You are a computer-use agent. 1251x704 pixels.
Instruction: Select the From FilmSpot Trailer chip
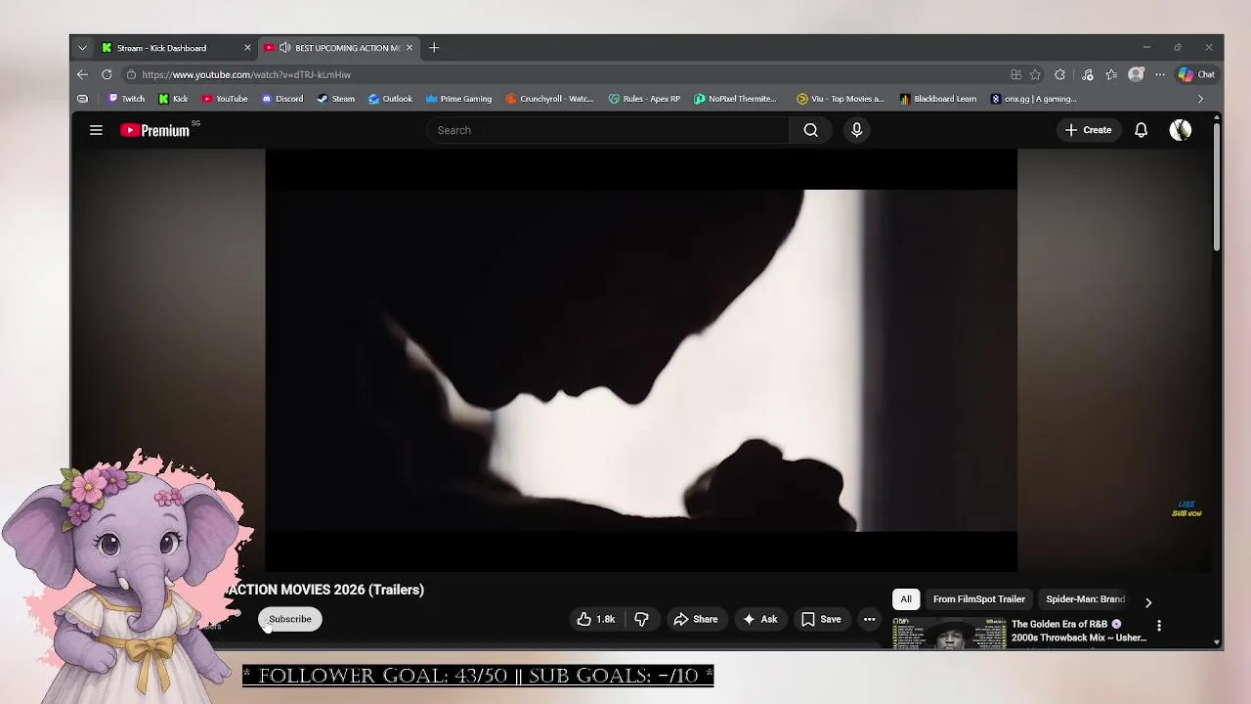978,599
